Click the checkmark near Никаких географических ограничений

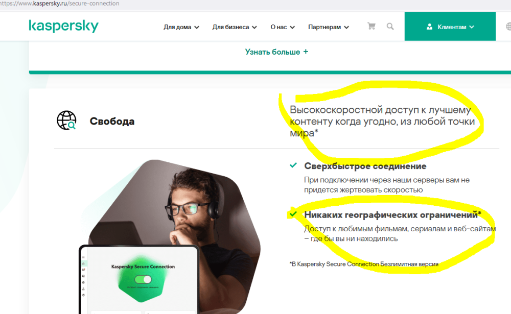293,214
